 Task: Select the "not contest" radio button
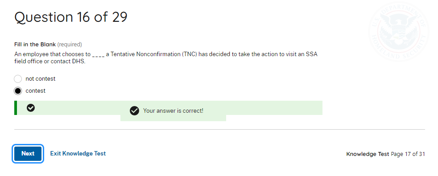coord(18,79)
